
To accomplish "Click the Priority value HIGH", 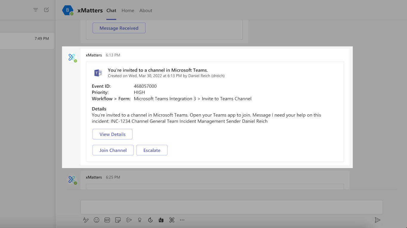I will [139, 92].
